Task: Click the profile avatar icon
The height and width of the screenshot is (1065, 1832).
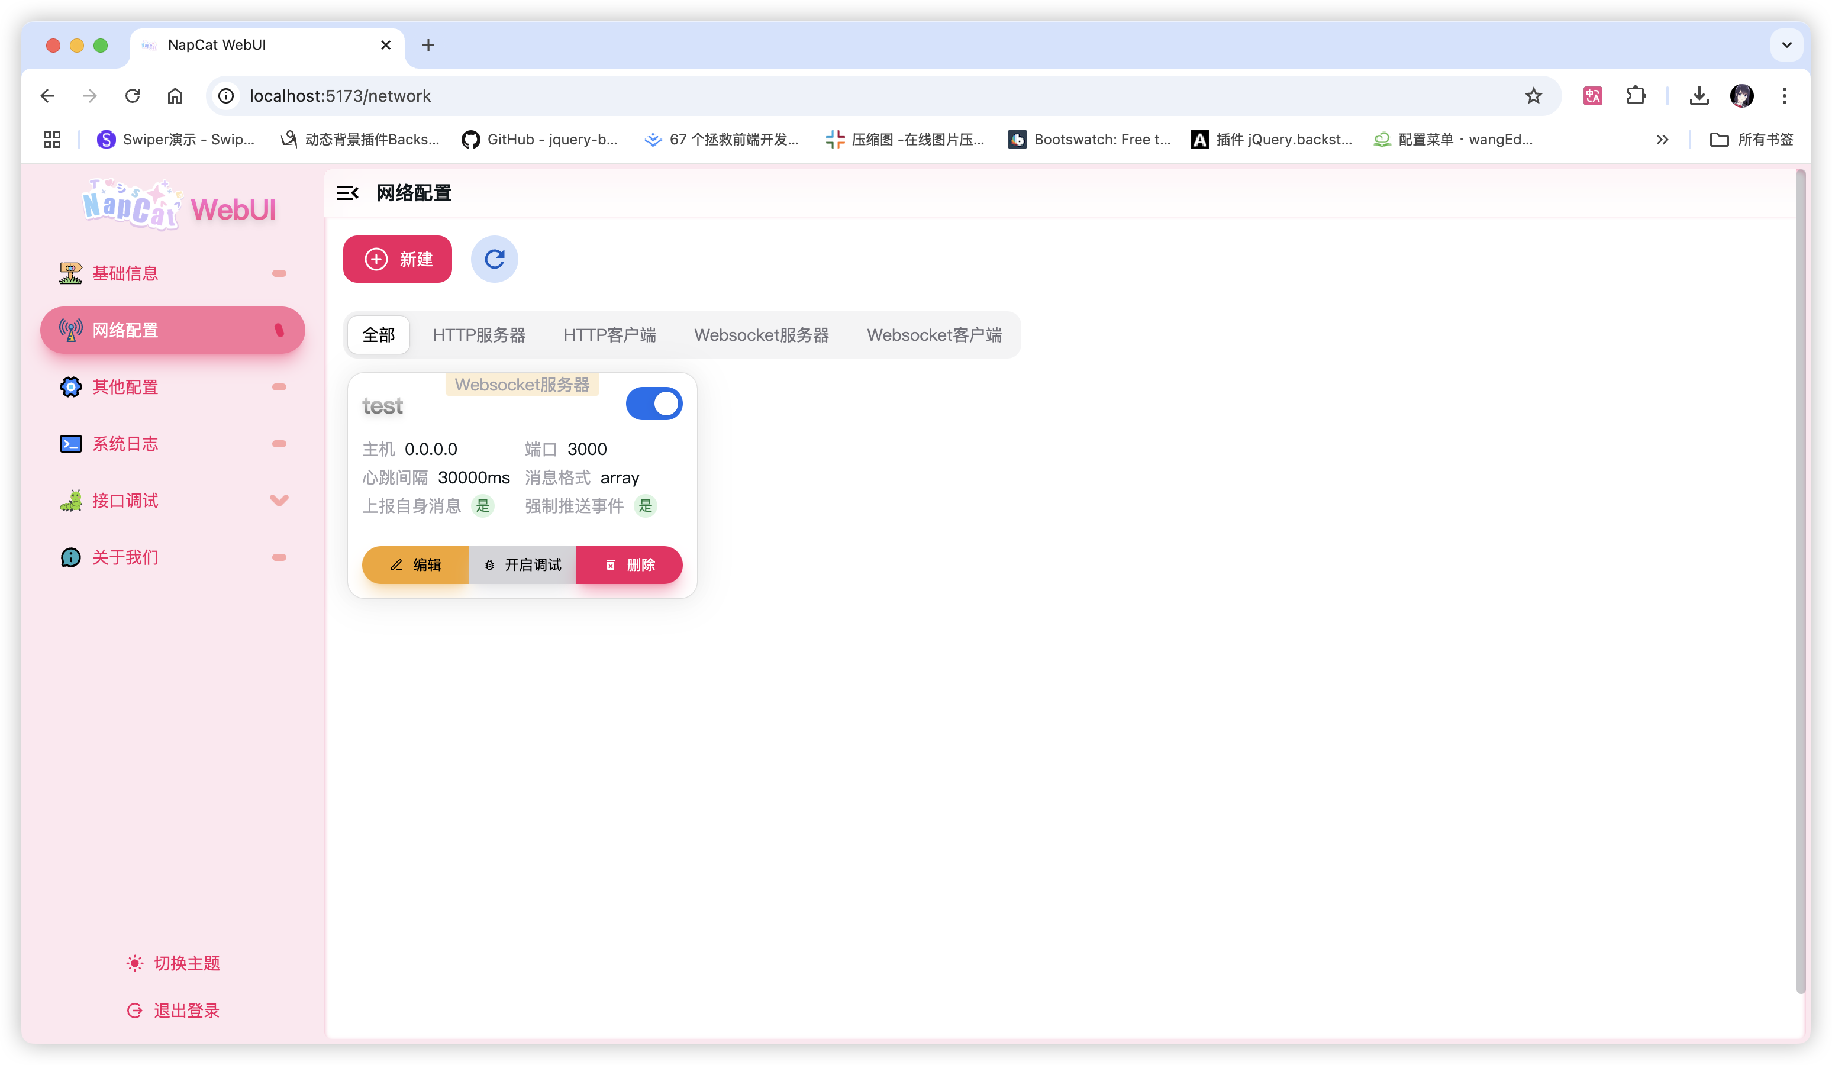Action: pyautogui.click(x=1741, y=96)
